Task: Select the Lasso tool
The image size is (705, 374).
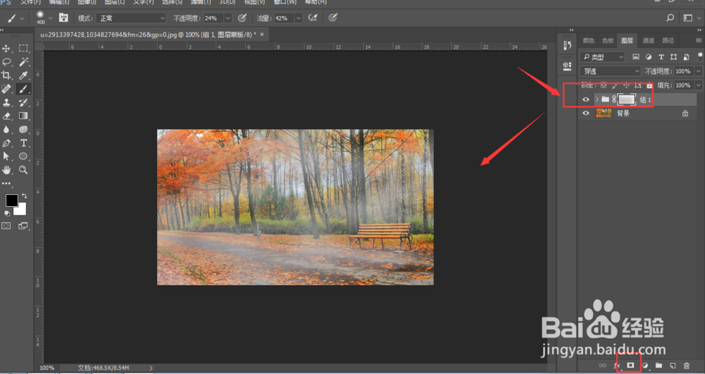Action: pyautogui.click(x=6, y=61)
